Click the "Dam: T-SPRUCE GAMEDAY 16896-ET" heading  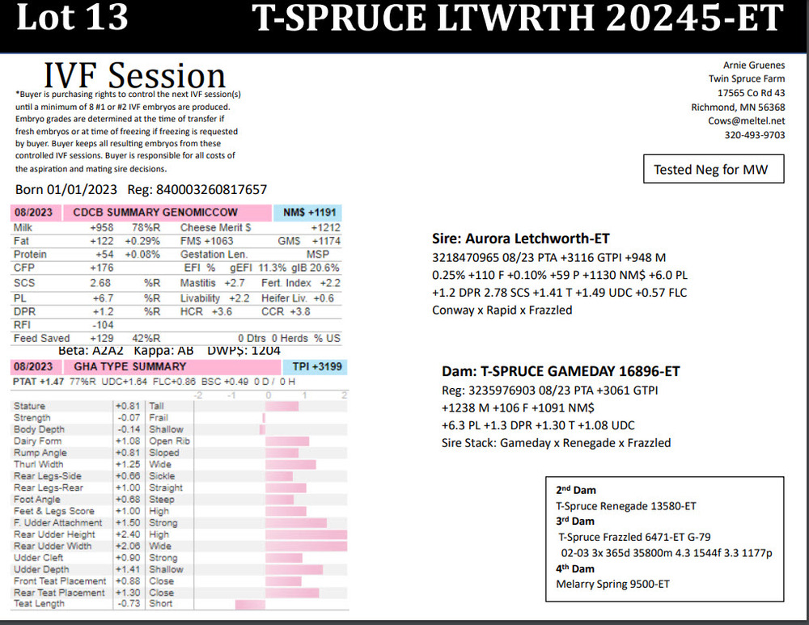click(561, 372)
